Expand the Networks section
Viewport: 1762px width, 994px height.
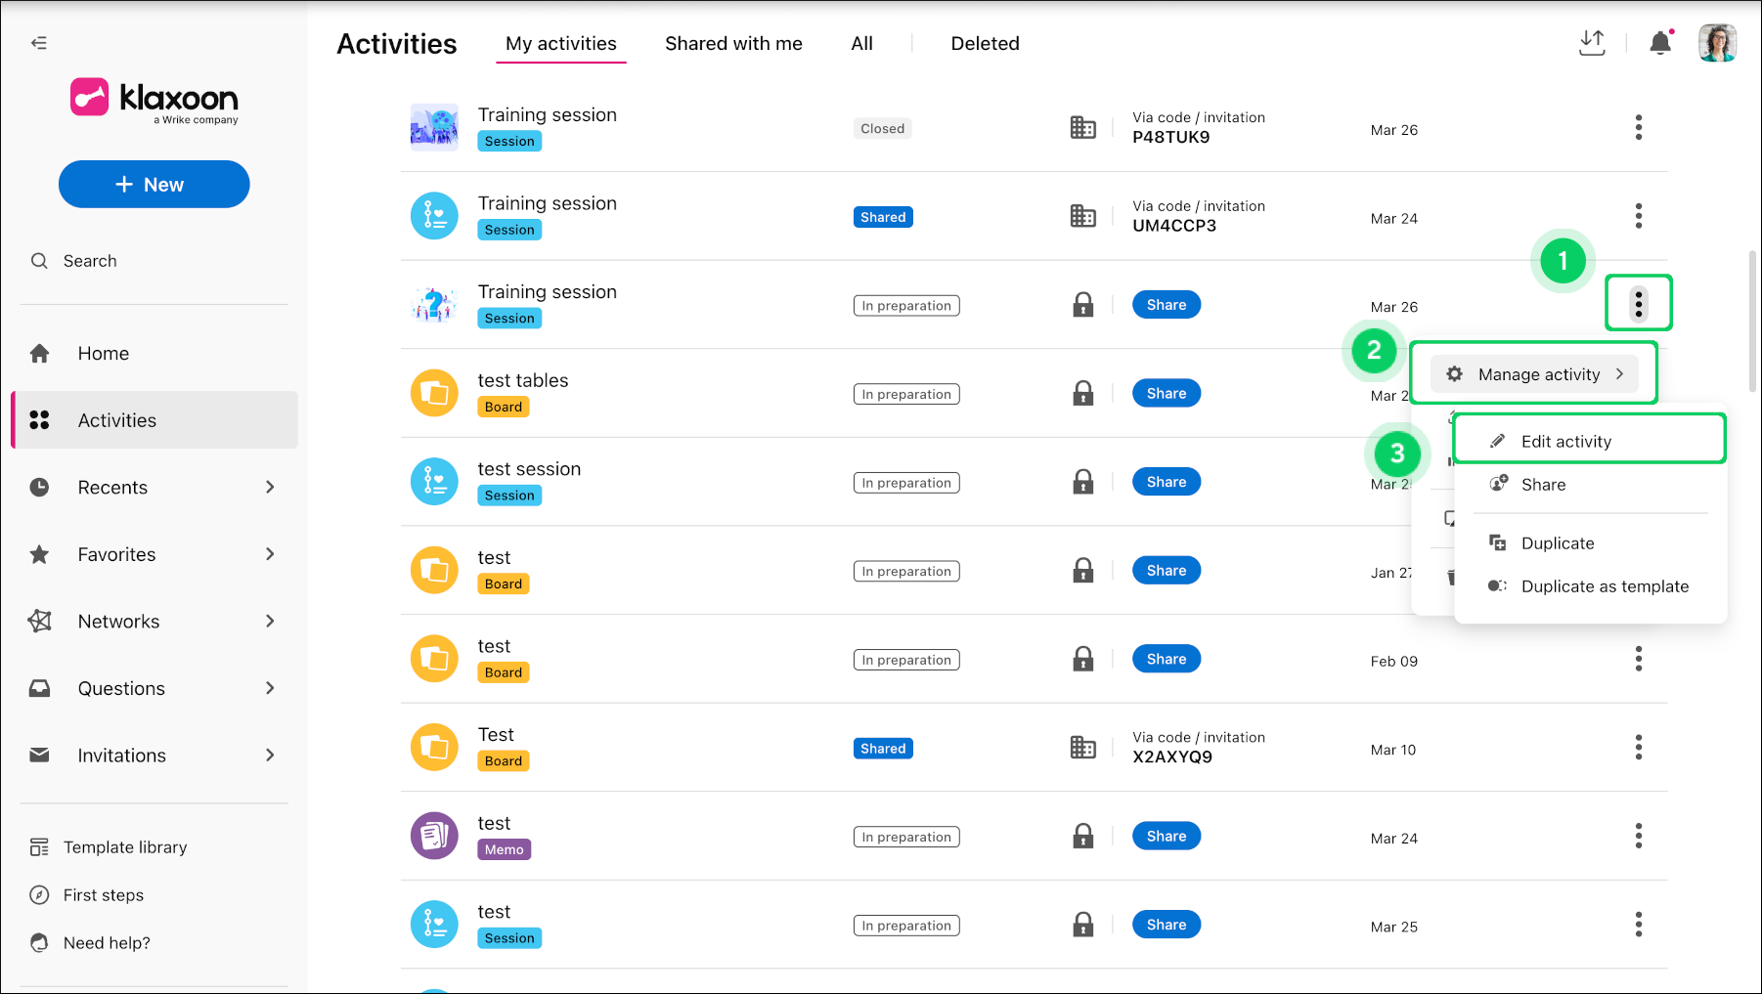point(270,621)
